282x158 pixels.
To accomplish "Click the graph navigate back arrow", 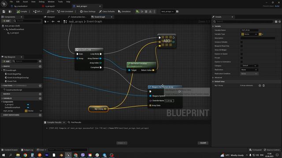I will pos(53,22).
